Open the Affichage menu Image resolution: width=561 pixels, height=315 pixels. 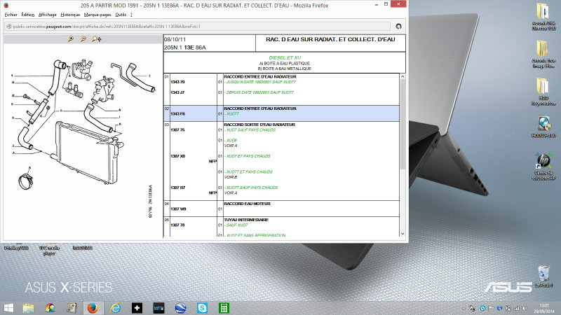click(47, 15)
